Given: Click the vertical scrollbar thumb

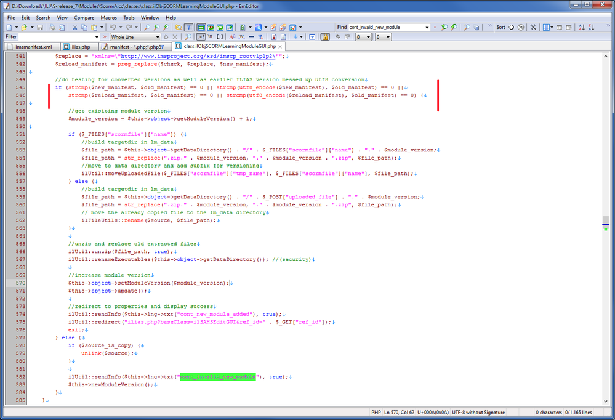Looking at the screenshot, I should [x=606, y=222].
